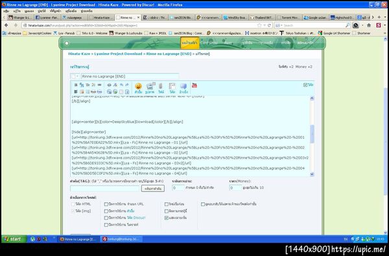Click the redo arrow in editor toolbar
Screen dimensions: 389x256
click(x=127, y=85)
